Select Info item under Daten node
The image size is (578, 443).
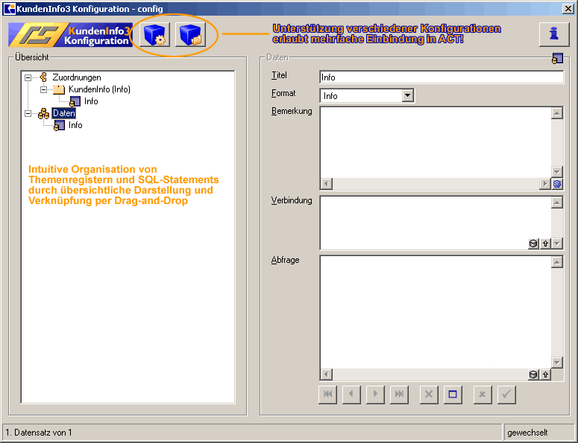pyautogui.click(x=75, y=125)
